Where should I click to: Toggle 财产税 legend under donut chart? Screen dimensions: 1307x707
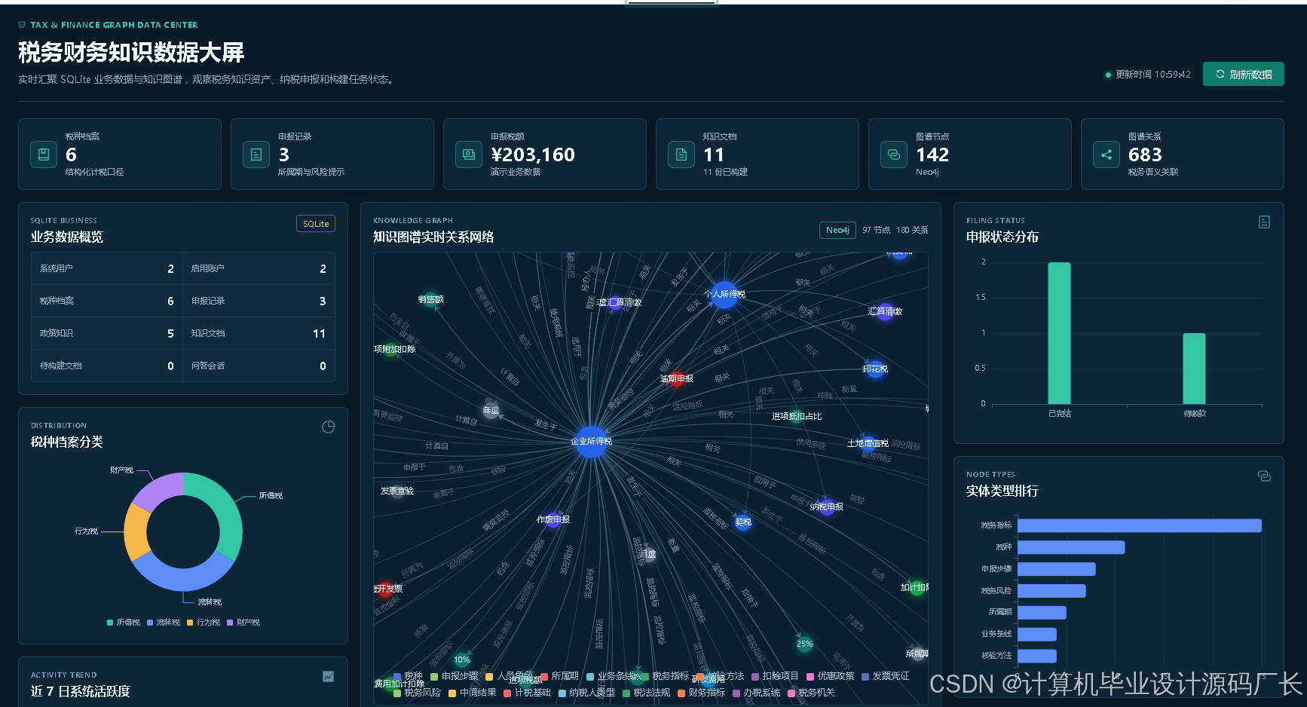tap(243, 623)
